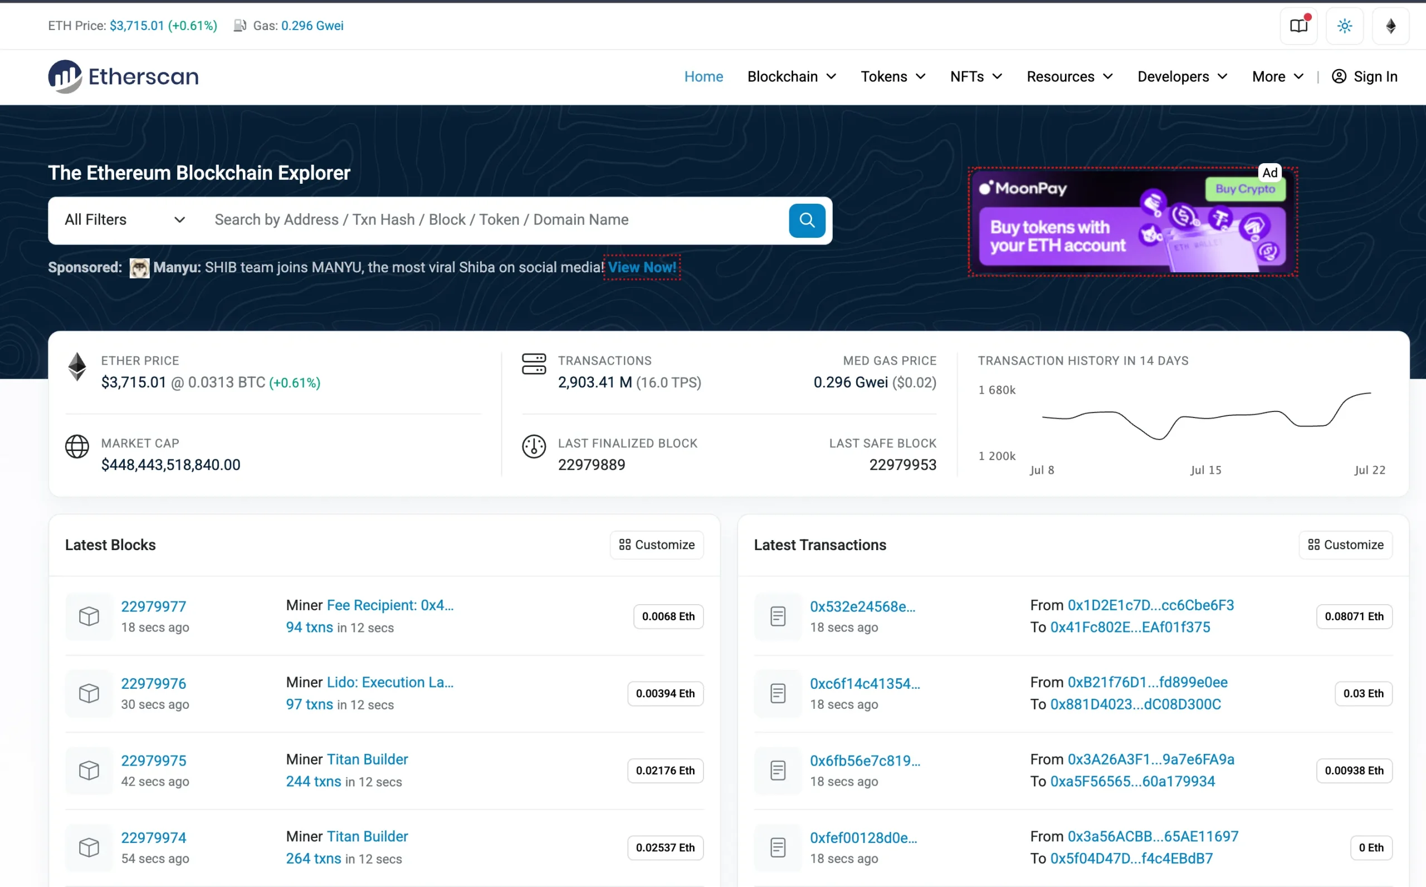
Task: Expand the NFTs menu
Action: [976, 76]
